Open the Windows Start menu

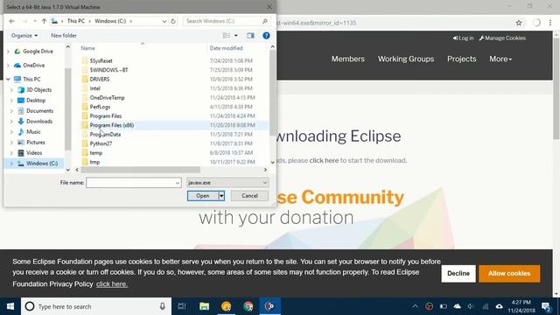(10, 306)
